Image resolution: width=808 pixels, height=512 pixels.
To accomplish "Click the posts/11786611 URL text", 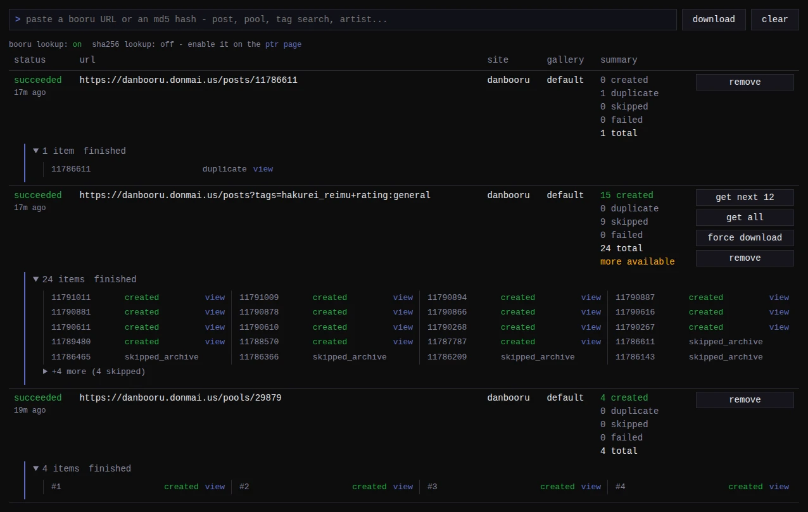I will click(188, 80).
